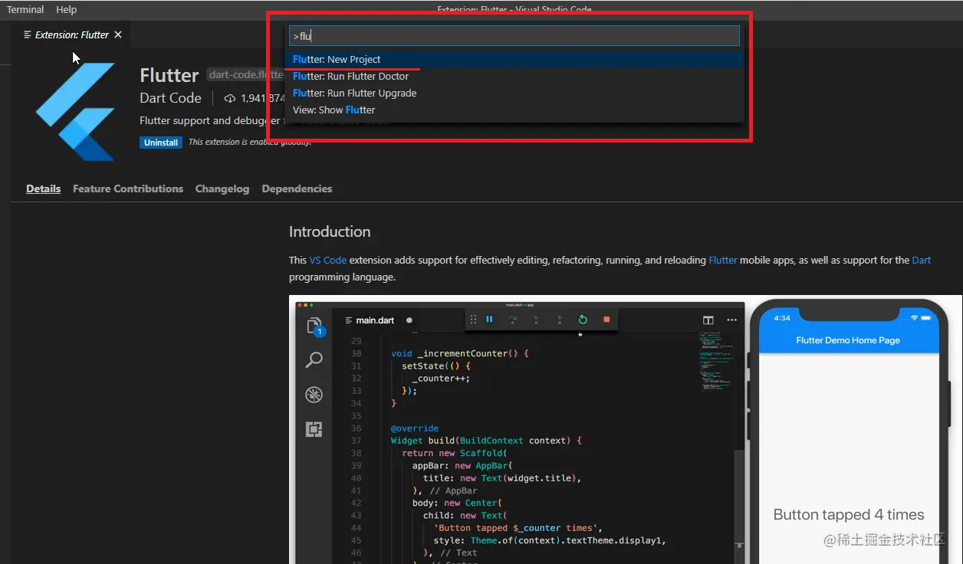Select the Flutter: Run Flutter Doctor command
963x564 pixels.
(350, 76)
